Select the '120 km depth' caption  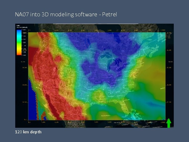pyautogui.click(x=28, y=132)
